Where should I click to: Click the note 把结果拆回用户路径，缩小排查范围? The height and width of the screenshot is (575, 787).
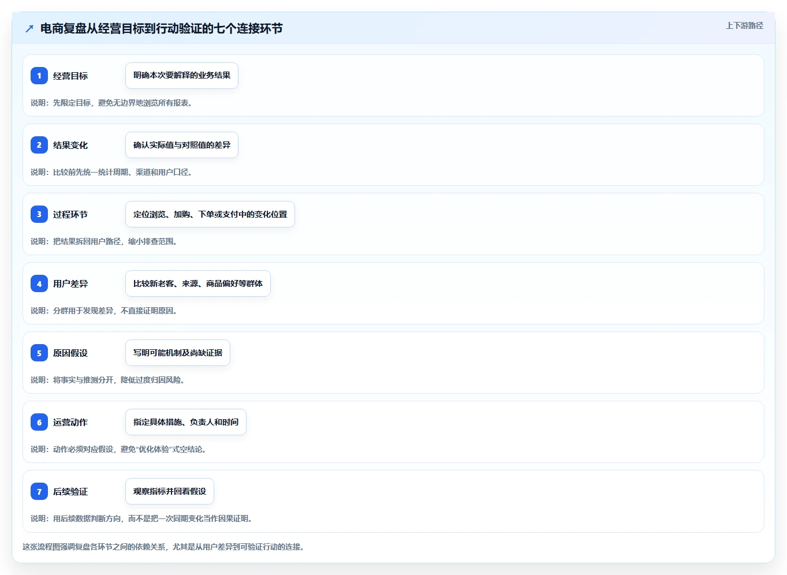[104, 241]
